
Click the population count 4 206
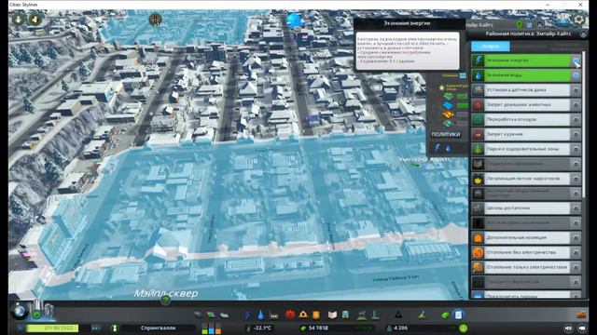coord(400,328)
